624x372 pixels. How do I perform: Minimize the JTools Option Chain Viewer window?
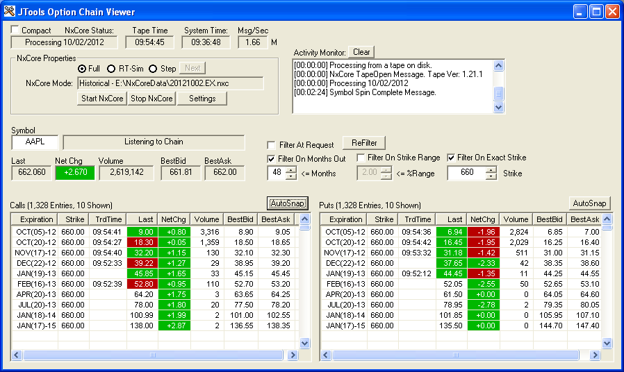click(580, 12)
